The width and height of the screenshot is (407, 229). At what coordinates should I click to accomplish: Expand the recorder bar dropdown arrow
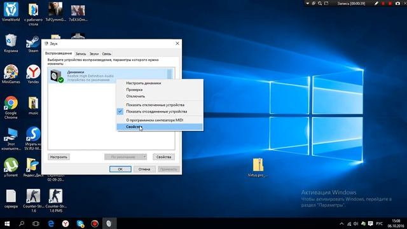(308, 3)
